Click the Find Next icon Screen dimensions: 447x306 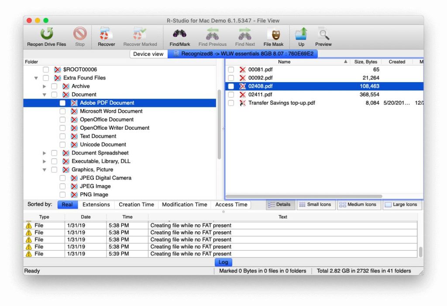pos(244,35)
